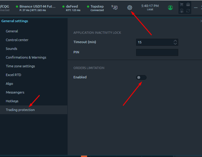Open the settings gear icon
This screenshot has height=157, width=202.
pyautogui.click(x=130, y=8)
